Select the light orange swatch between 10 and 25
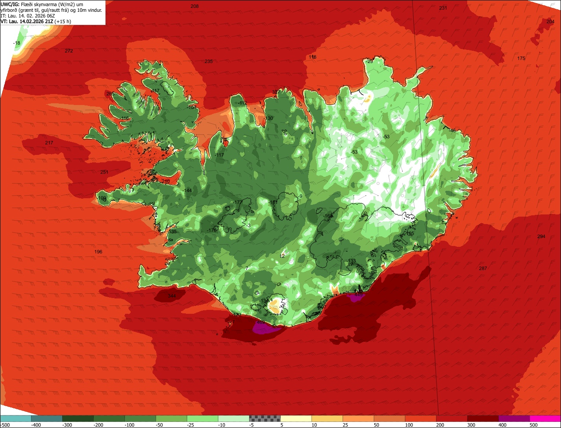This screenshot has width=561, height=428. tap(327, 418)
